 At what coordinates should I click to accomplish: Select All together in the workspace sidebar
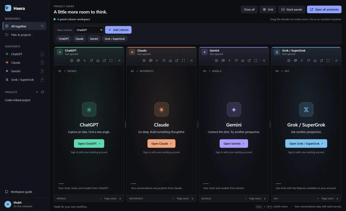point(25,26)
